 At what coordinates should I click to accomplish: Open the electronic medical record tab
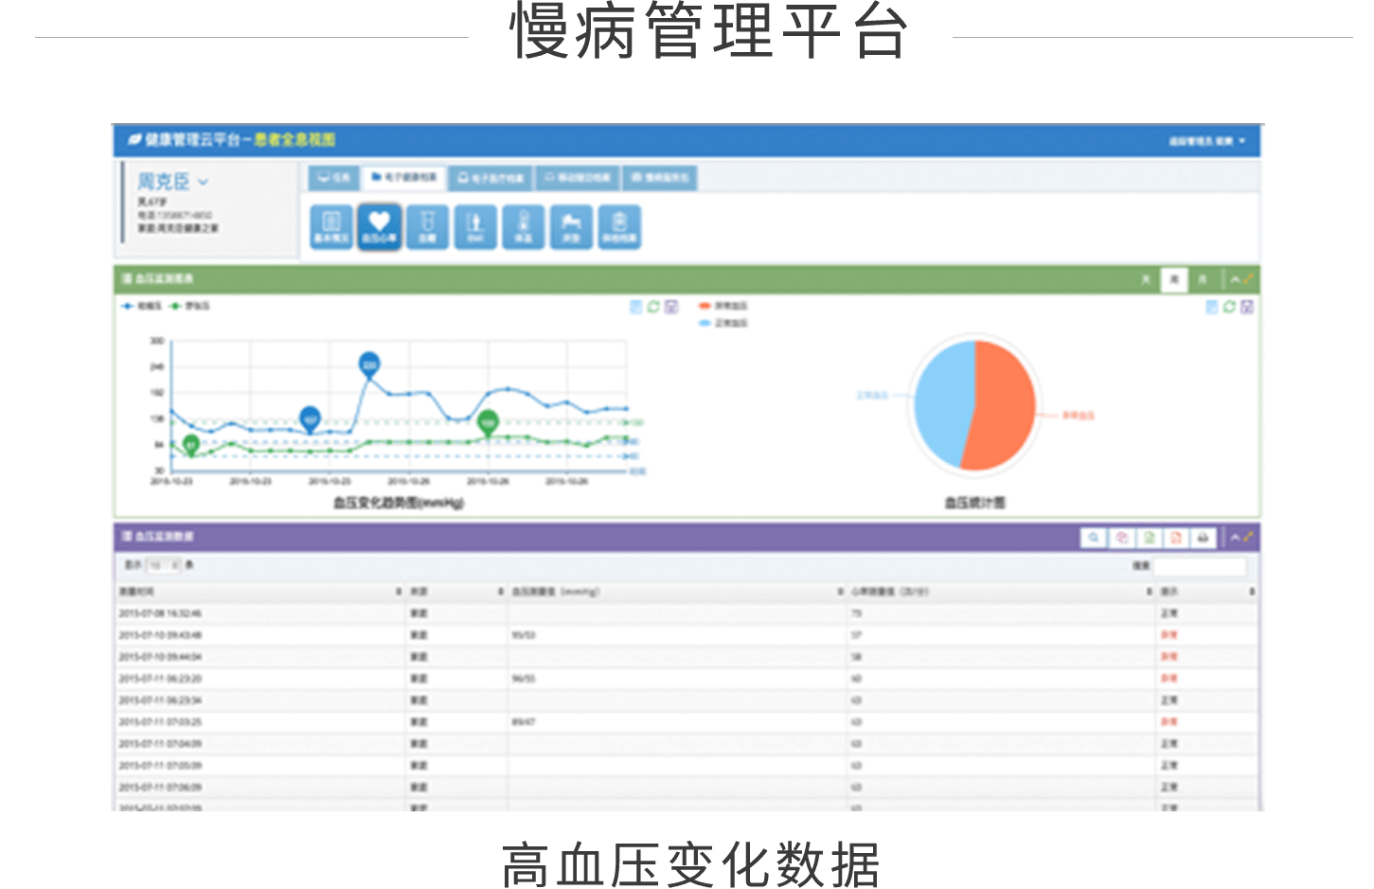click(491, 177)
